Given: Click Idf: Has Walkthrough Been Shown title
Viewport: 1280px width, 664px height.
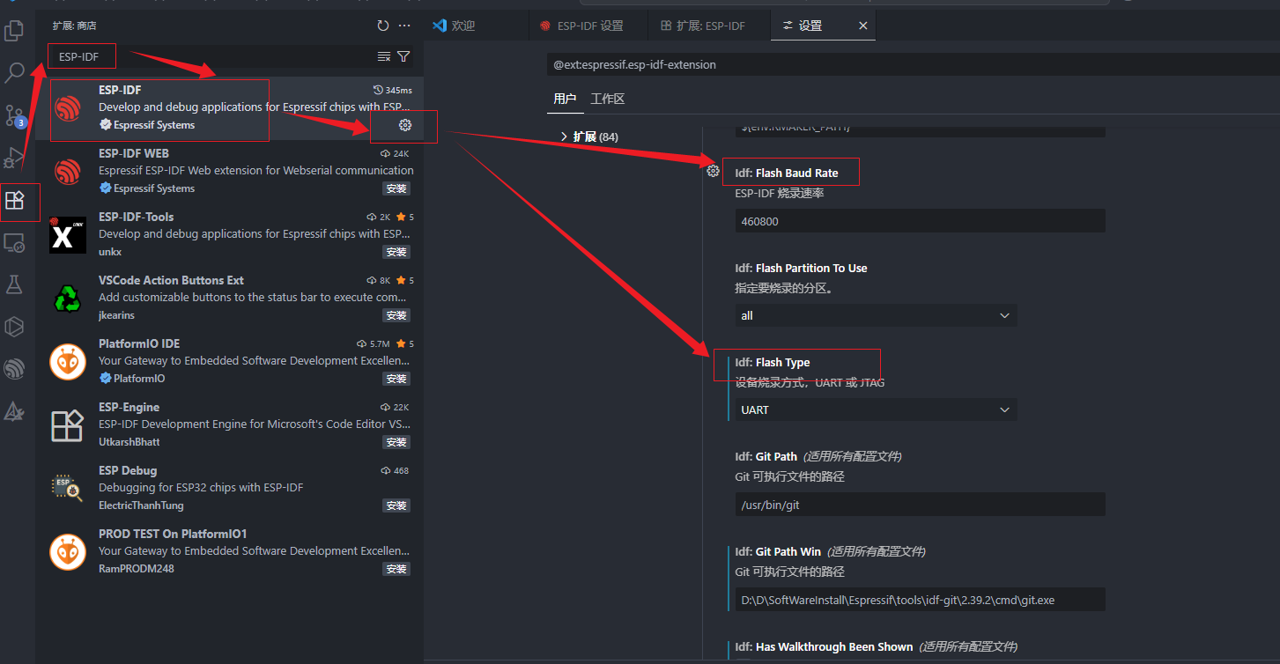Looking at the screenshot, I should (x=824, y=646).
